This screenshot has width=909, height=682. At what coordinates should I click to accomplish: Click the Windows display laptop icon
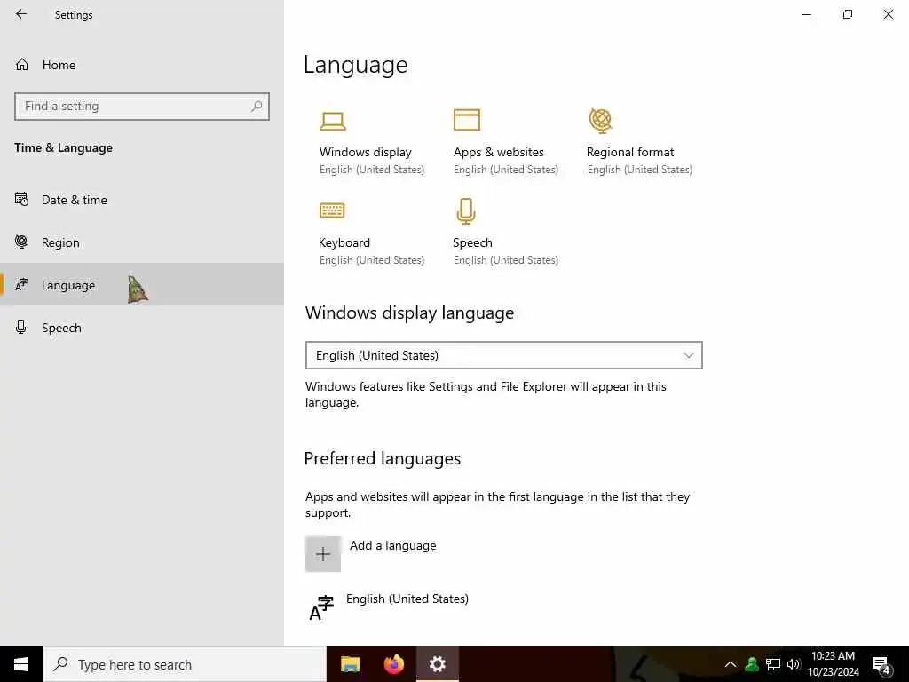332,121
